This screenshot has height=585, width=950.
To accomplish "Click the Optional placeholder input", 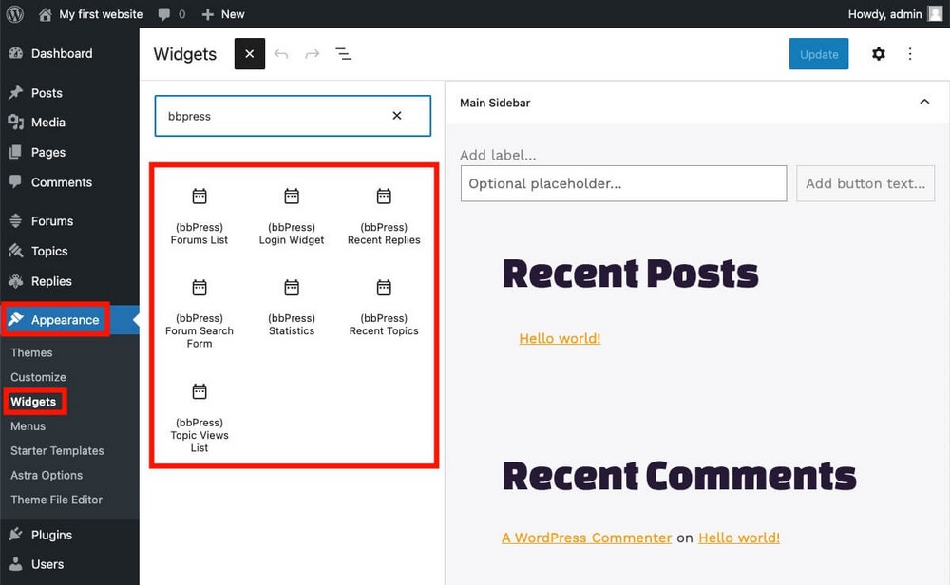I will [x=623, y=183].
